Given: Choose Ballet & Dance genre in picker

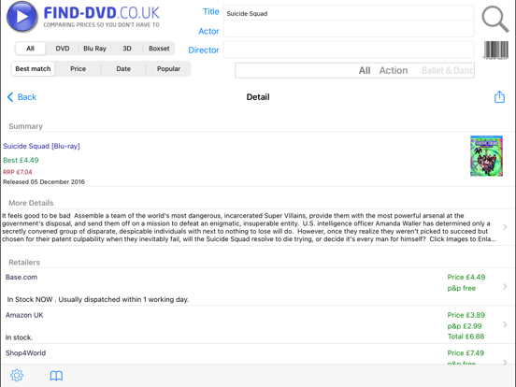Looking at the screenshot, I should [447, 70].
